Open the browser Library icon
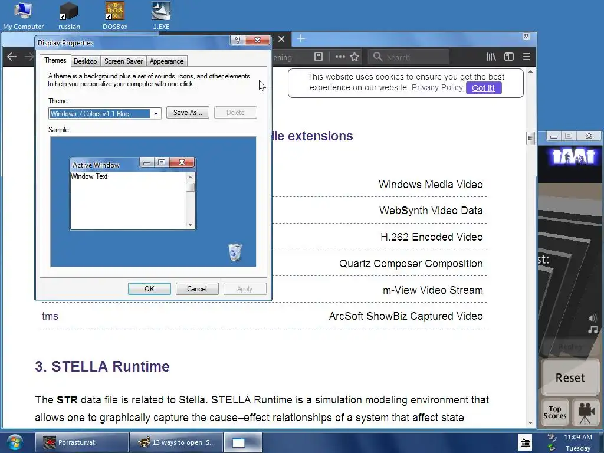The image size is (604, 453). click(x=491, y=57)
